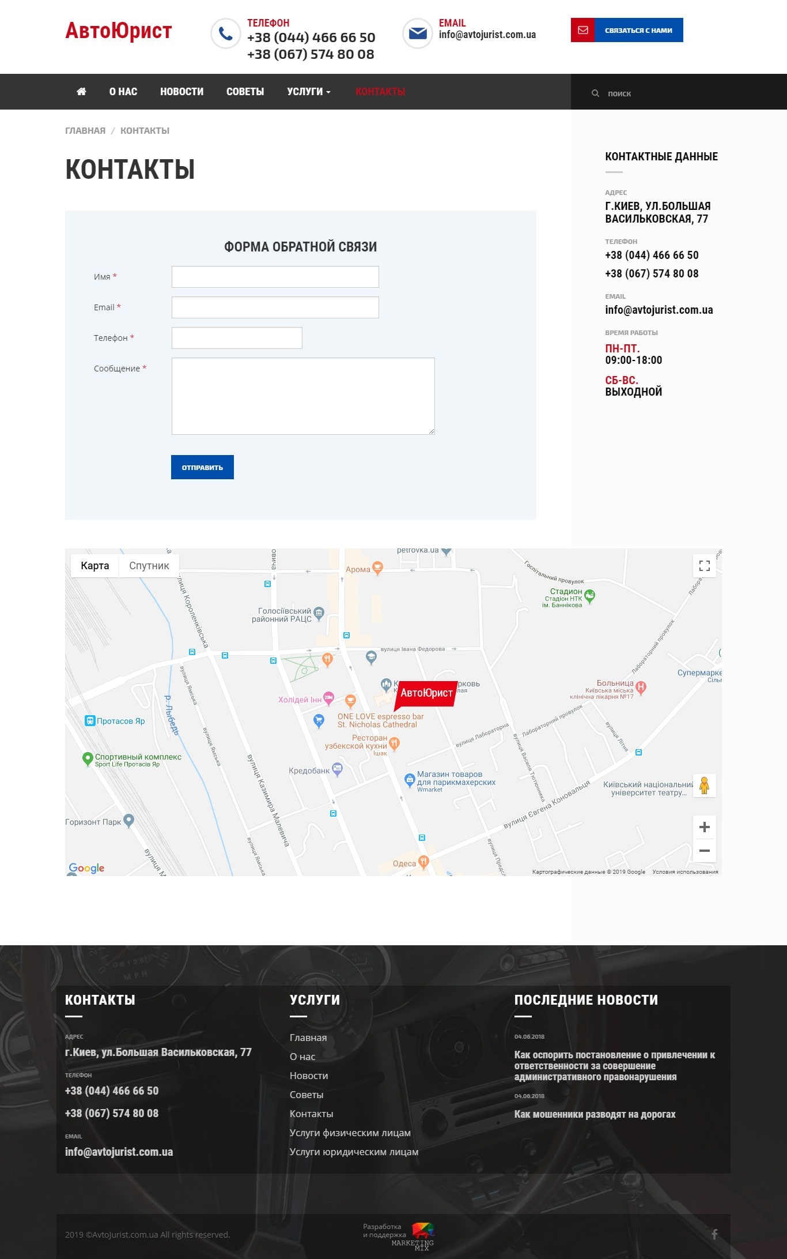Go to the Советы menu item

[245, 92]
